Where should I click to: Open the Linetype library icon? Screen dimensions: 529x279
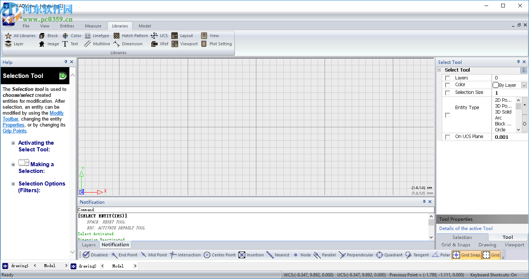(x=88, y=36)
